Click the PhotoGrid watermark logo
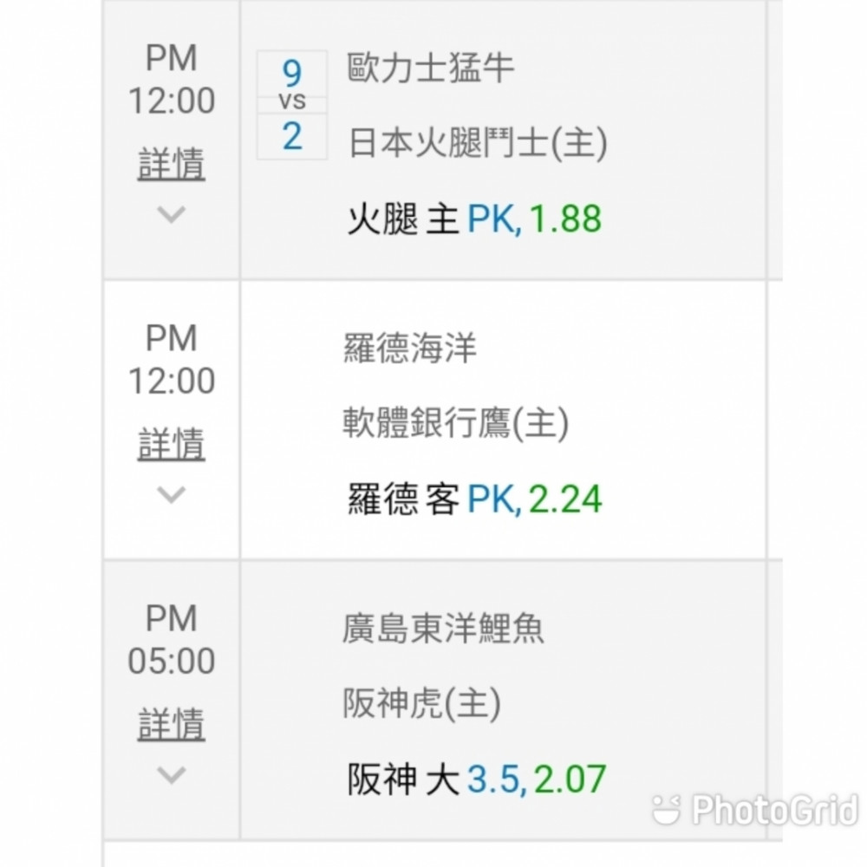 (x=755, y=811)
